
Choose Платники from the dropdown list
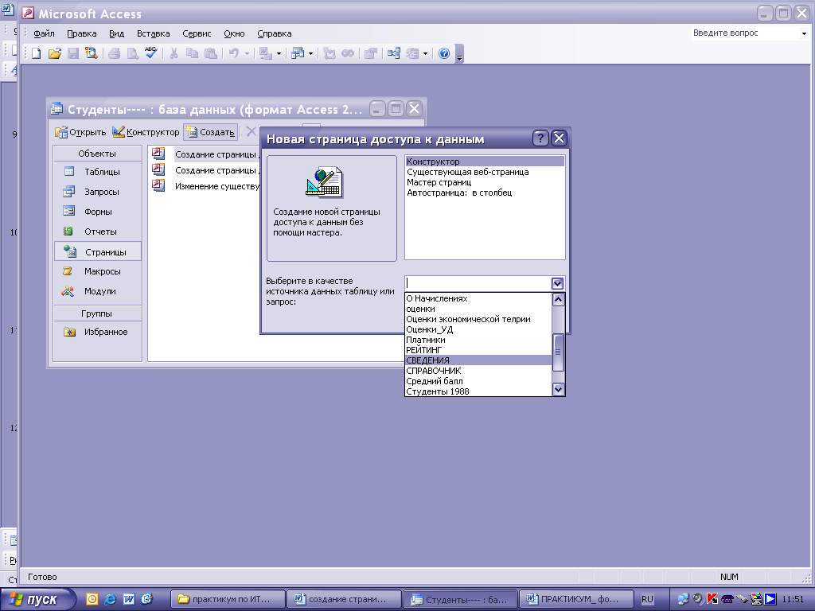click(478, 339)
